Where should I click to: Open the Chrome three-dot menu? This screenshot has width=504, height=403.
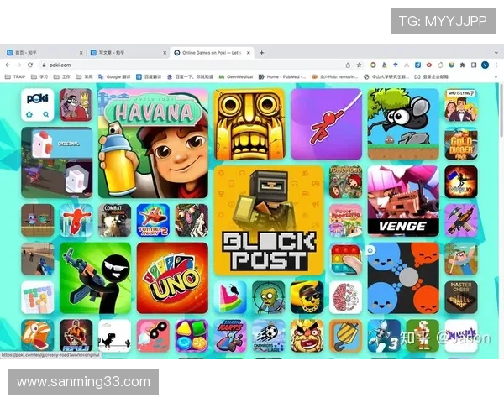click(x=496, y=65)
